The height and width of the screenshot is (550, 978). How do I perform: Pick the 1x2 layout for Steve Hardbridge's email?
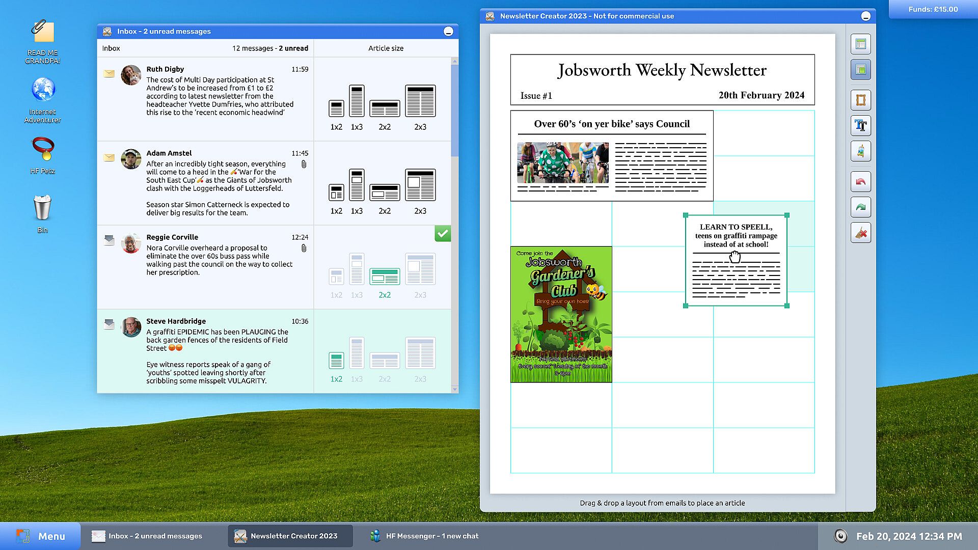(336, 361)
